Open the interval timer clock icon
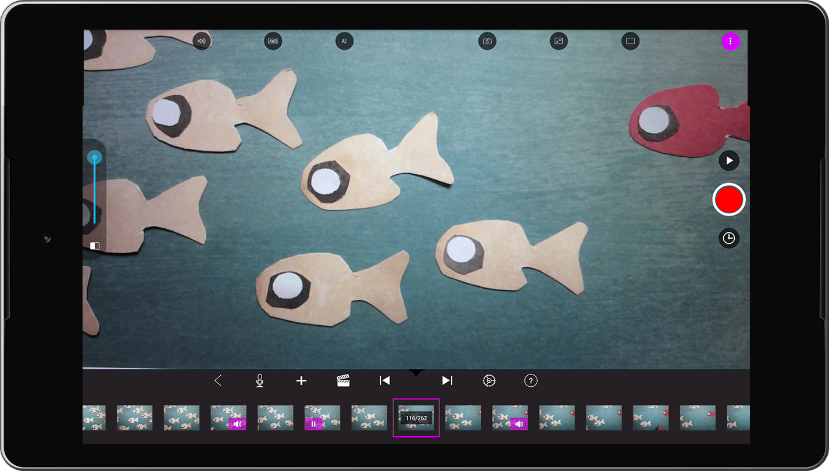 click(x=729, y=238)
